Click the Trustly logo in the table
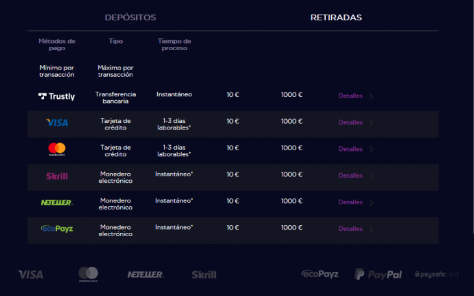 click(56, 96)
